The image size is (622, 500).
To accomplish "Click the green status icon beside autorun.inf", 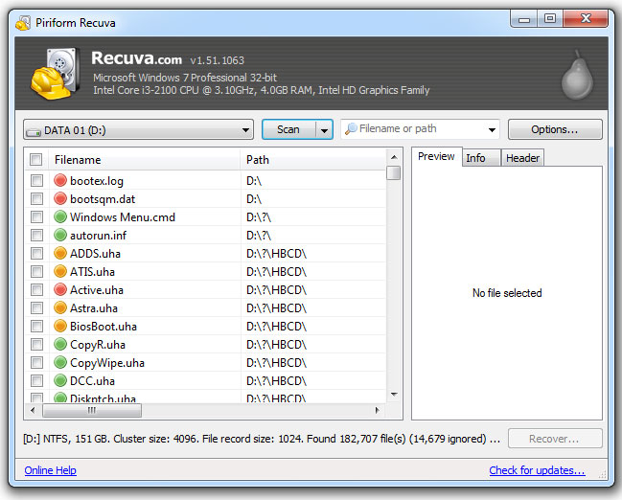I will 60,236.
